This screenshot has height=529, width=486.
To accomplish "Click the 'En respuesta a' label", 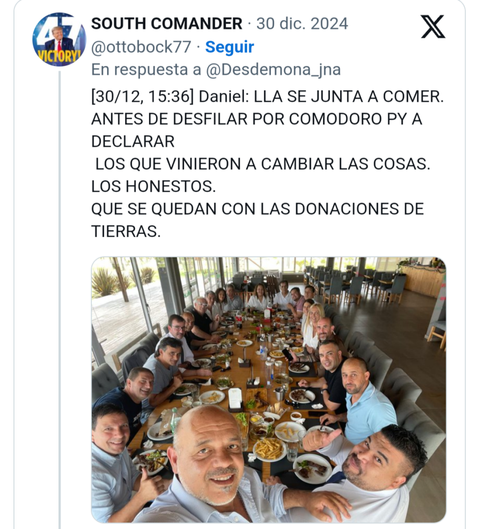I will tap(146, 70).
